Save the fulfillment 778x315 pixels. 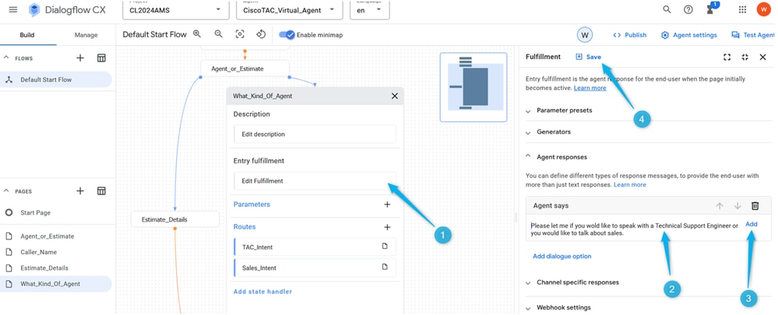tap(589, 57)
